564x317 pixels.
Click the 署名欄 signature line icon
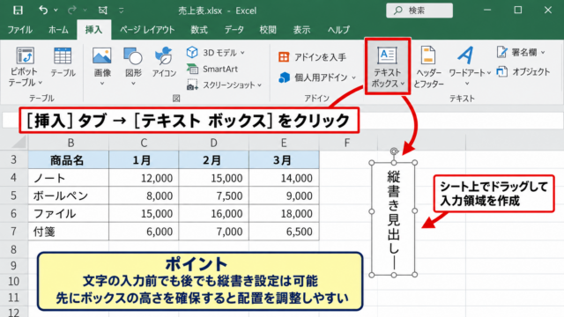pyautogui.click(x=501, y=52)
